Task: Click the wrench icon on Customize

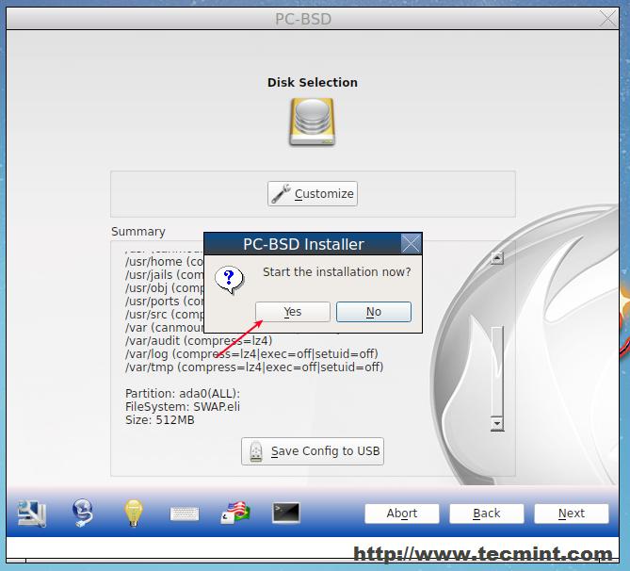Action: pos(281,194)
